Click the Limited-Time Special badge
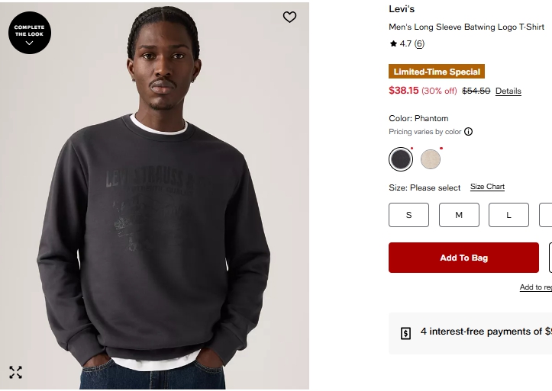Image resolution: width=552 pixels, height=391 pixels. tap(437, 72)
